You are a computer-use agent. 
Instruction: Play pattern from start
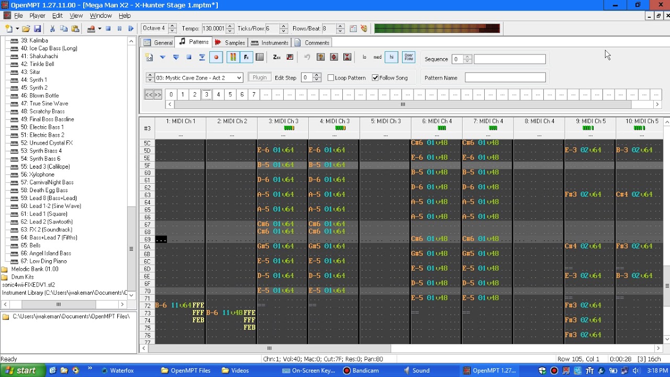[x=176, y=57]
